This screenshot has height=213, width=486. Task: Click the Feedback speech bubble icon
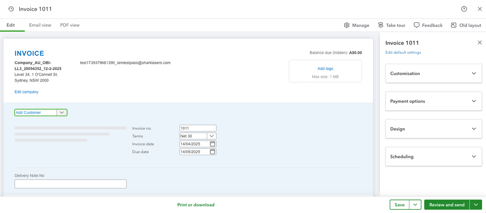tap(416, 25)
